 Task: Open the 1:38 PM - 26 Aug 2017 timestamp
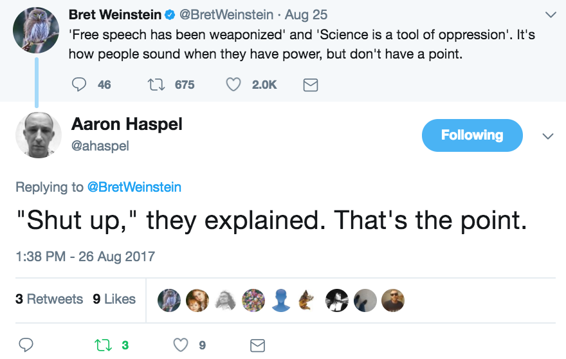point(85,256)
